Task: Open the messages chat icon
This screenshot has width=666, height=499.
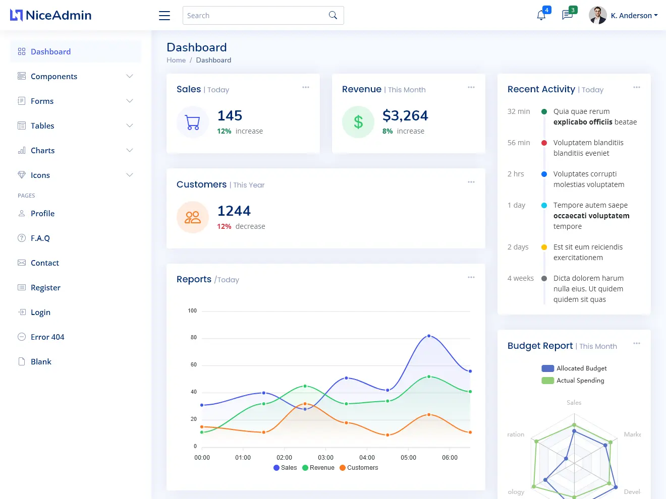Action: coord(567,15)
